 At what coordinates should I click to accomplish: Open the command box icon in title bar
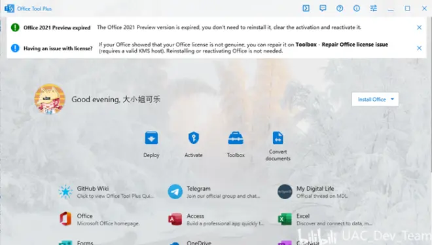coord(306,9)
